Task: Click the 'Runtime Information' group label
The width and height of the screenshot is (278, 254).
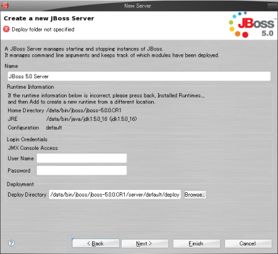Action: 30,87
